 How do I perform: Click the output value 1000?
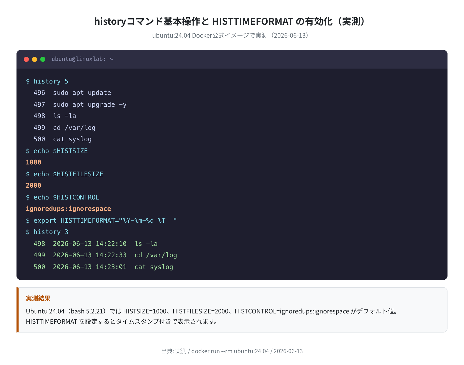point(34,162)
